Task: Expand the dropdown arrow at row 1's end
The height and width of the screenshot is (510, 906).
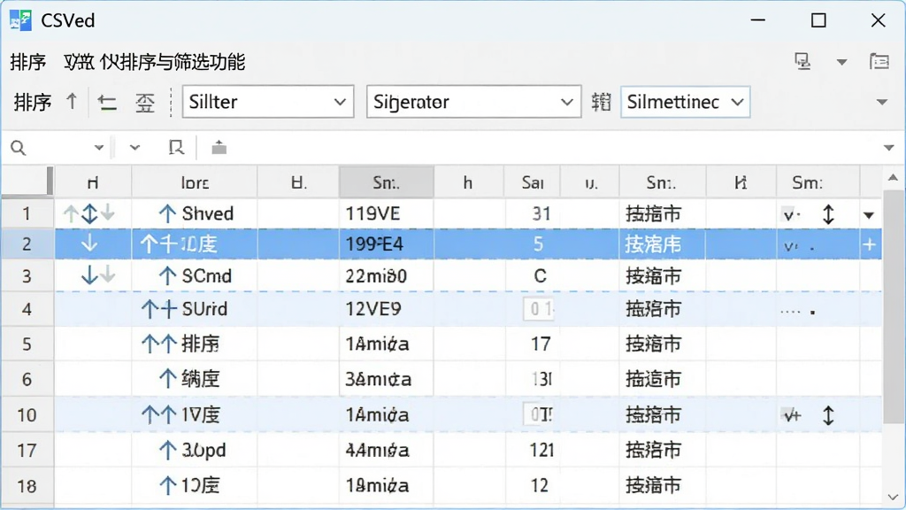Action: 869,216
